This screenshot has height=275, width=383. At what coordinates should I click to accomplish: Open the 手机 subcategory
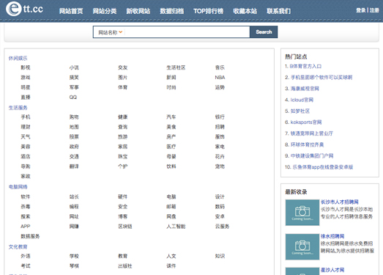point(26,117)
